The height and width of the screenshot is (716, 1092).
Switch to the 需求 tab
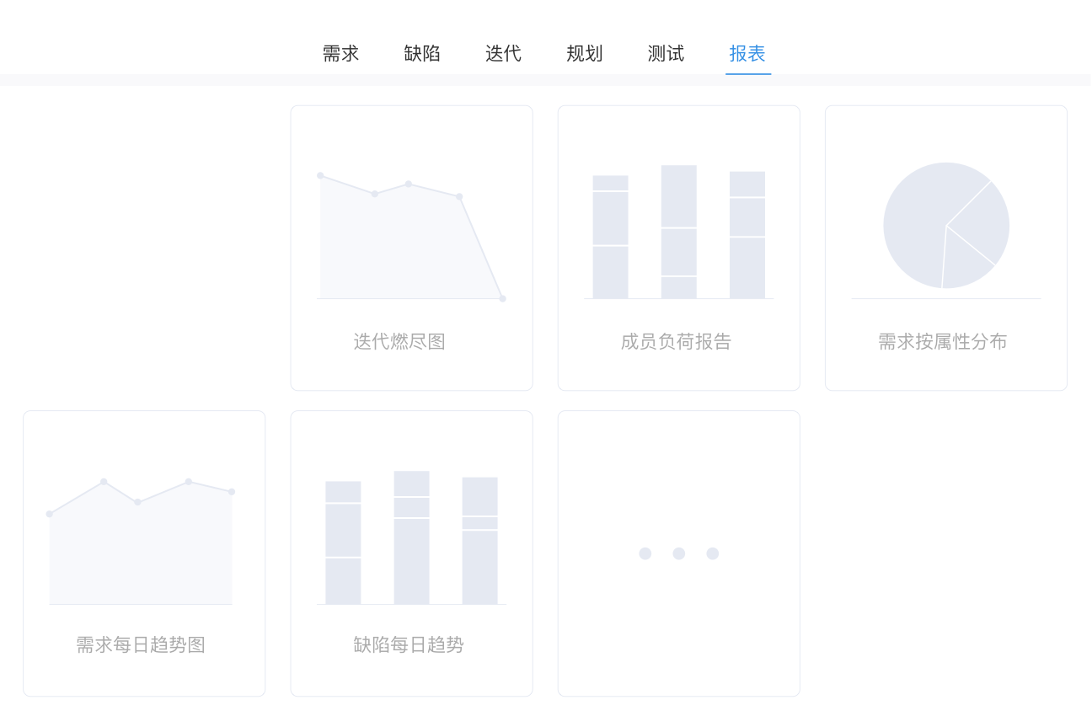(x=340, y=54)
